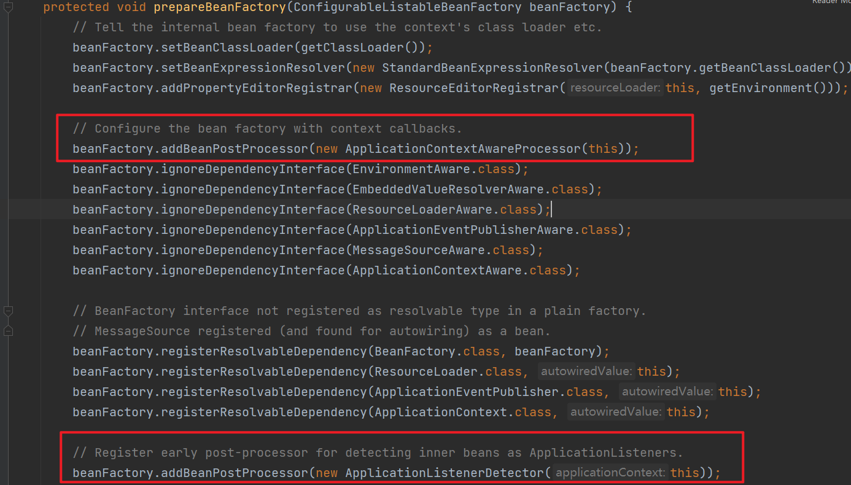851x485 pixels.
Task: Click the "Configure the bean factory" comment
Action: [267, 128]
